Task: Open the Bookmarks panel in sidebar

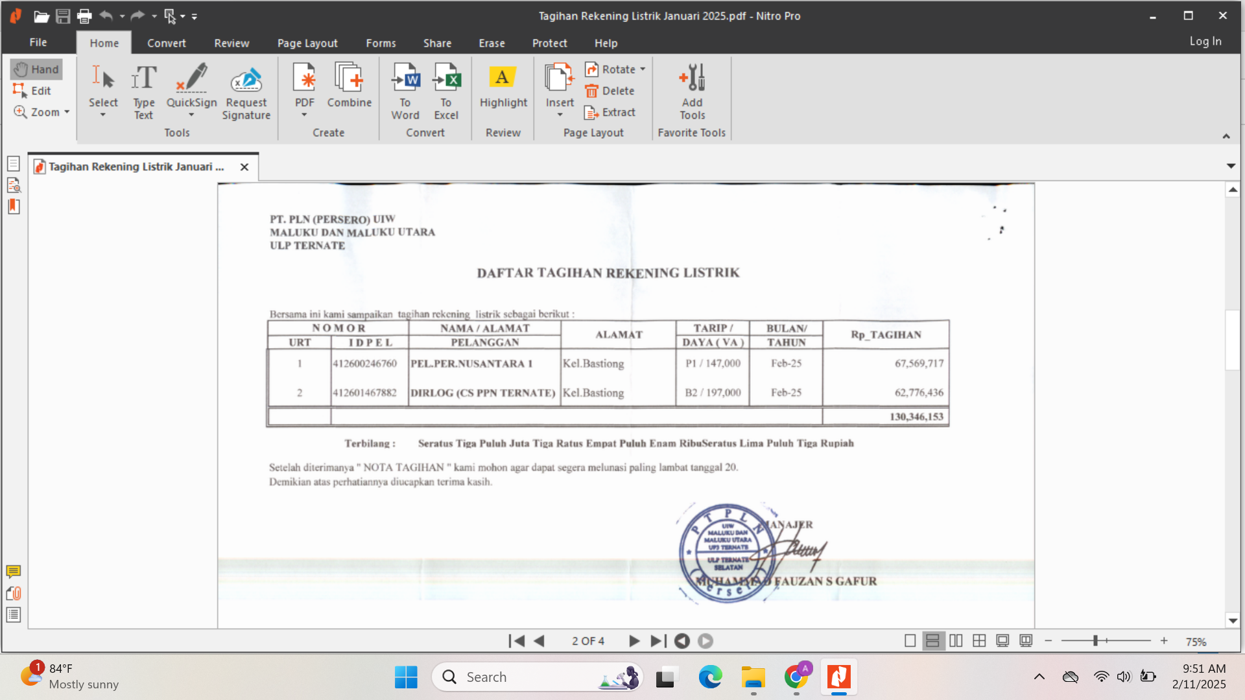Action: click(14, 207)
